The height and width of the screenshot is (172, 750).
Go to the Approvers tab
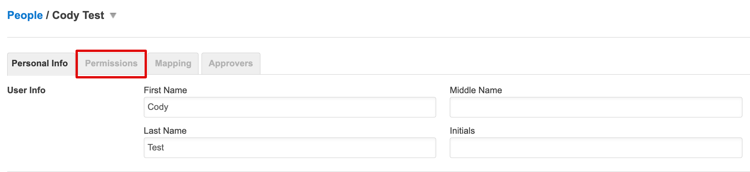pyautogui.click(x=231, y=64)
